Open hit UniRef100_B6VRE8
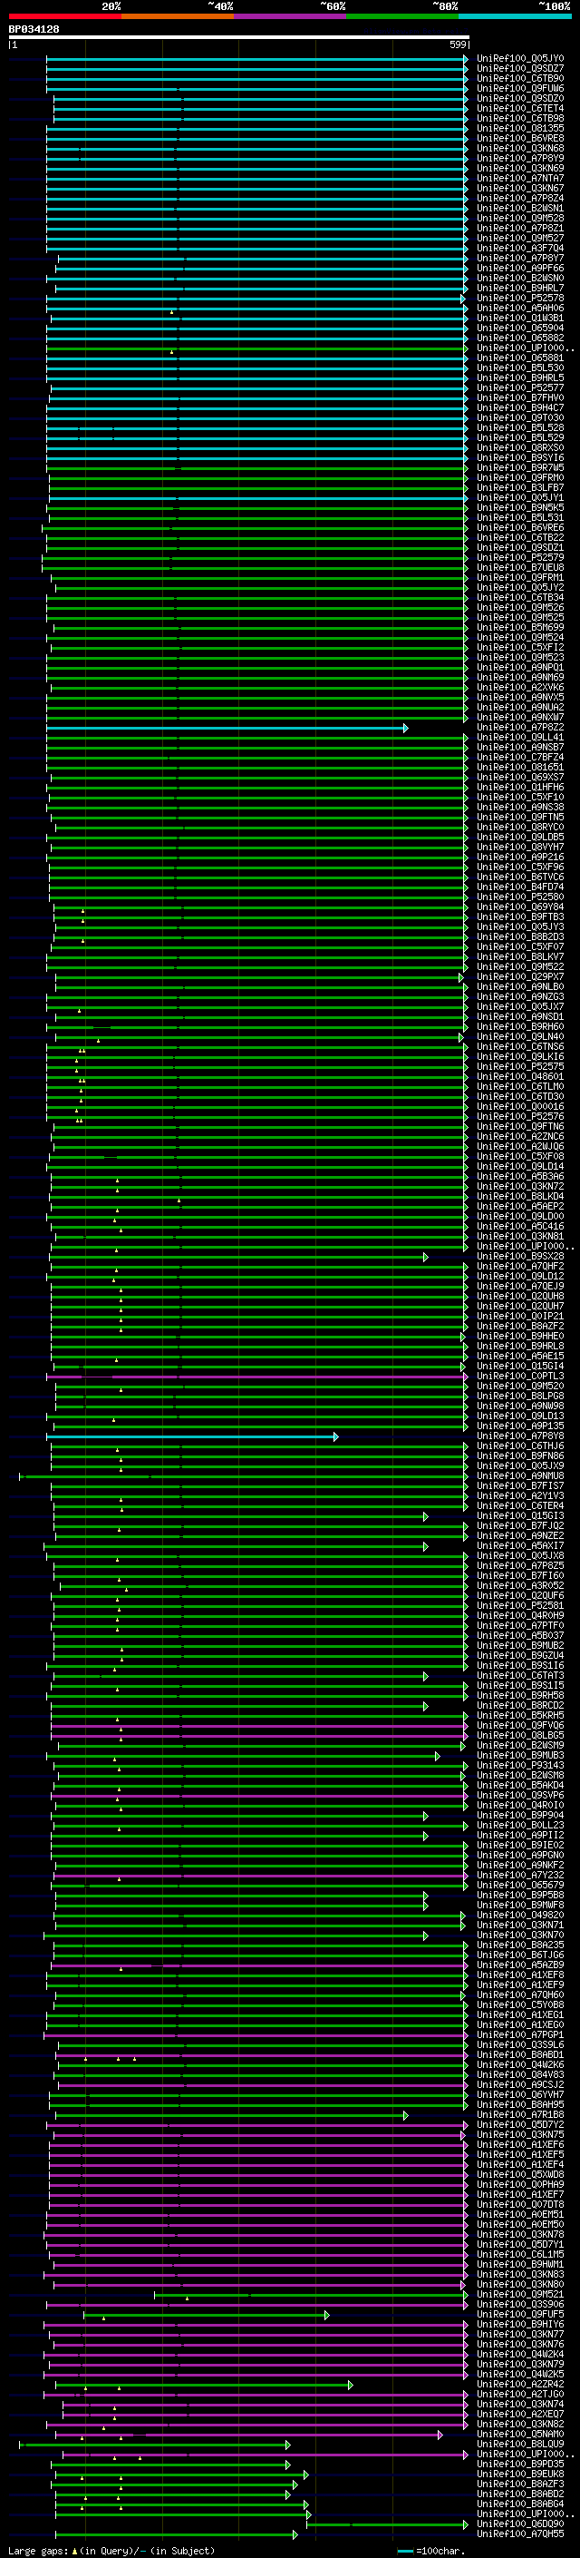 coord(519,138)
